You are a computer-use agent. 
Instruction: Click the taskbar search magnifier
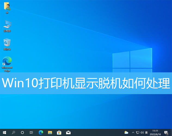13,132
